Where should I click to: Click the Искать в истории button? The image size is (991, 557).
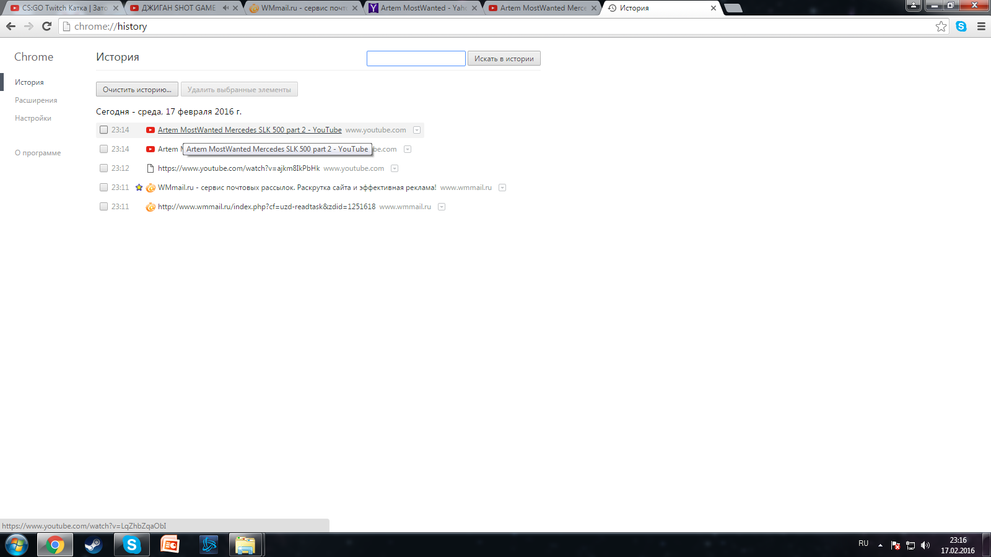coord(504,58)
